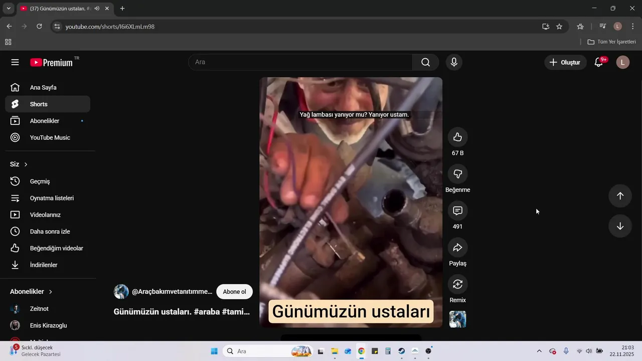The height and width of the screenshot is (361, 642).
Task: Open the Chrome profile L avatar
Action: [617, 26]
